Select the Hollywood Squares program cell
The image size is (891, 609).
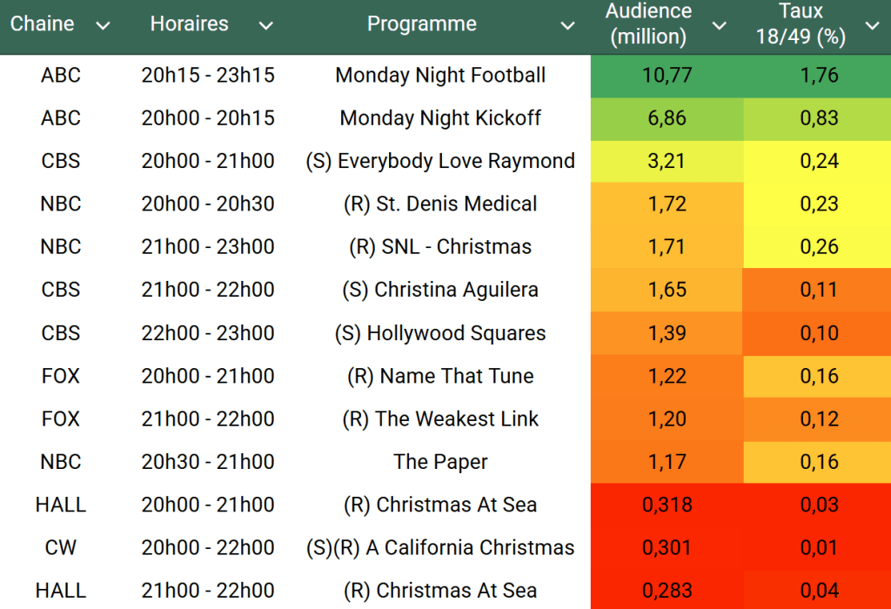point(440,333)
